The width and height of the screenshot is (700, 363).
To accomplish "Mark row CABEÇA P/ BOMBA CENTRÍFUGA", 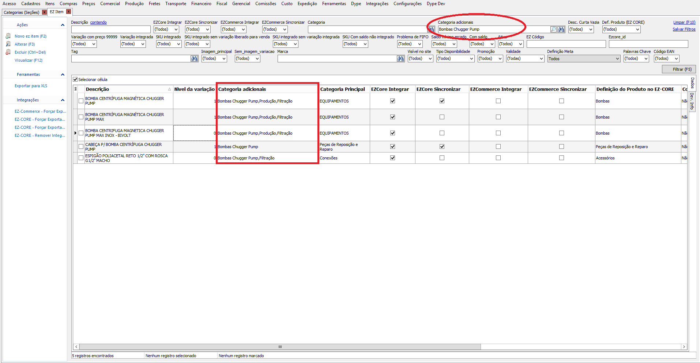I will coord(81,147).
